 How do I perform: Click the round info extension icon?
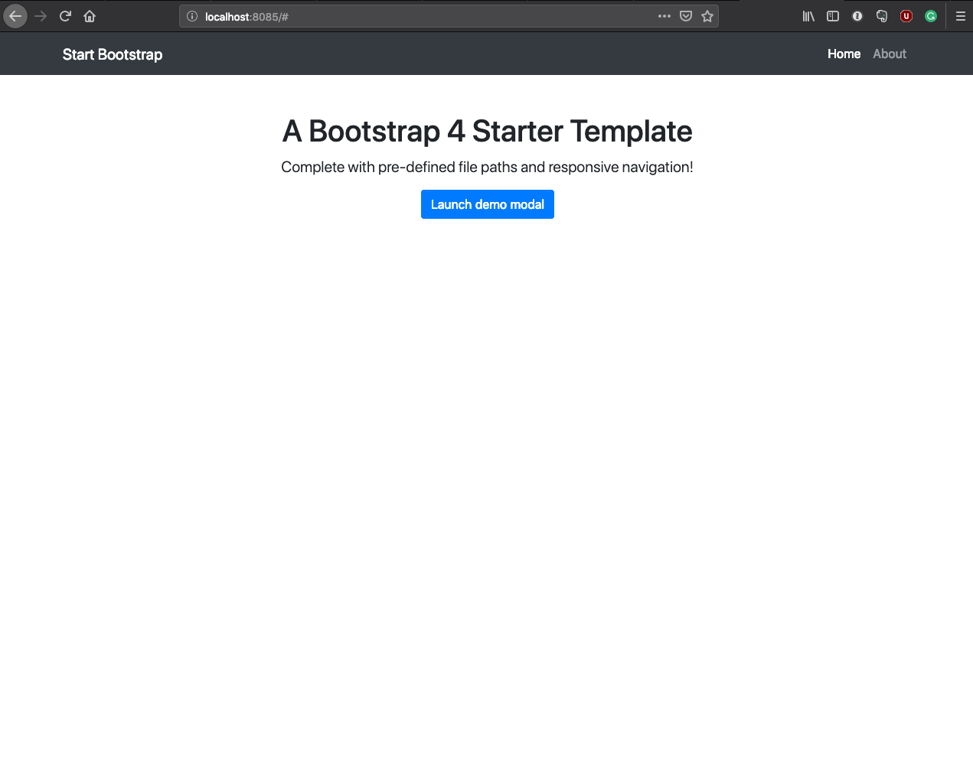click(x=857, y=16)
